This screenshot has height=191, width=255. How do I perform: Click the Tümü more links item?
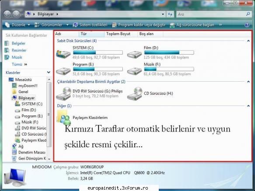click(19, 64)
